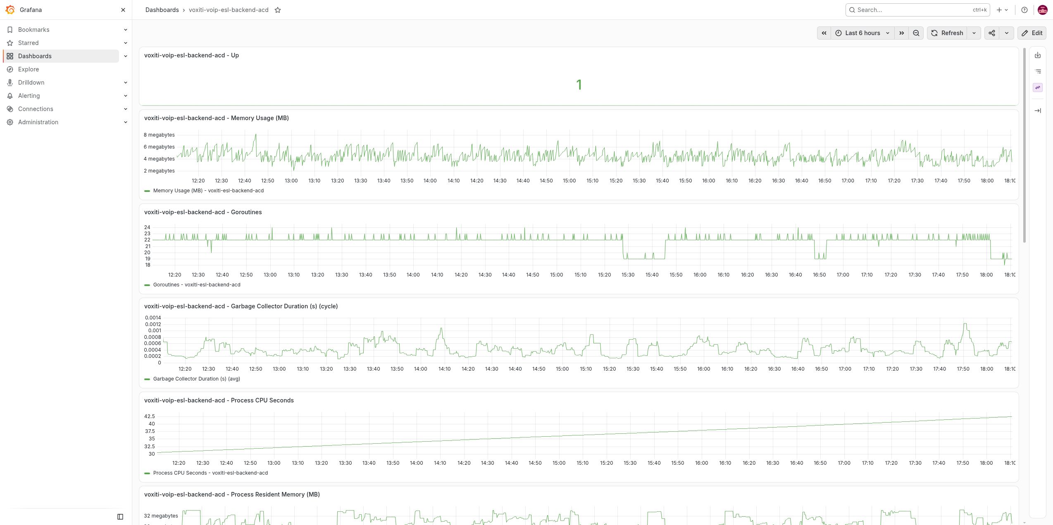This screenshot has width=1053, height=525.
Task: Open Bookmarks in the sidebar
Action: click(x=34, y=30)
